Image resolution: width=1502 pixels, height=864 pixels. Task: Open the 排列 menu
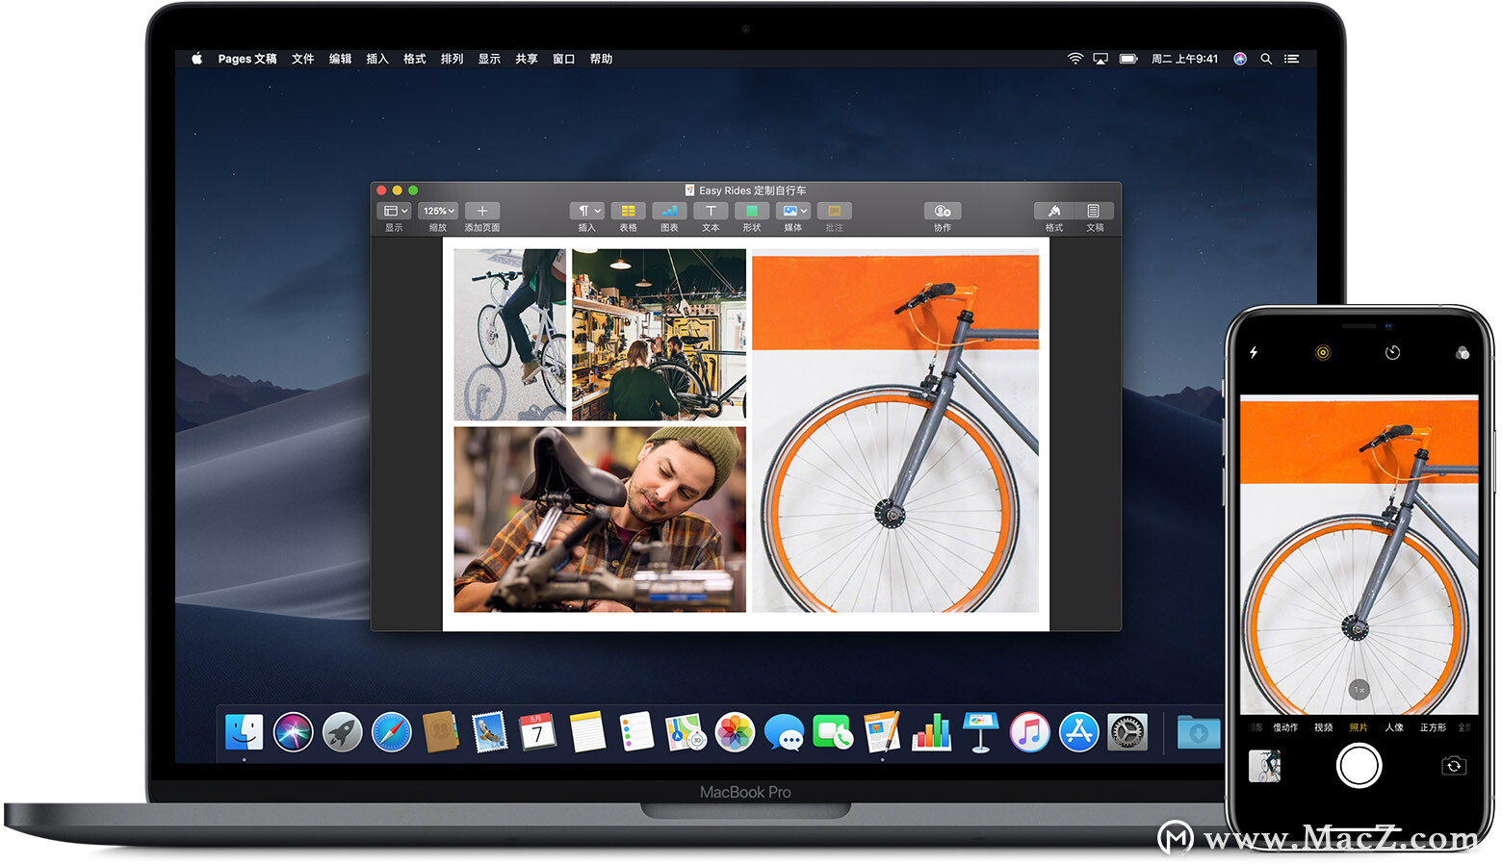coord(453,59)
